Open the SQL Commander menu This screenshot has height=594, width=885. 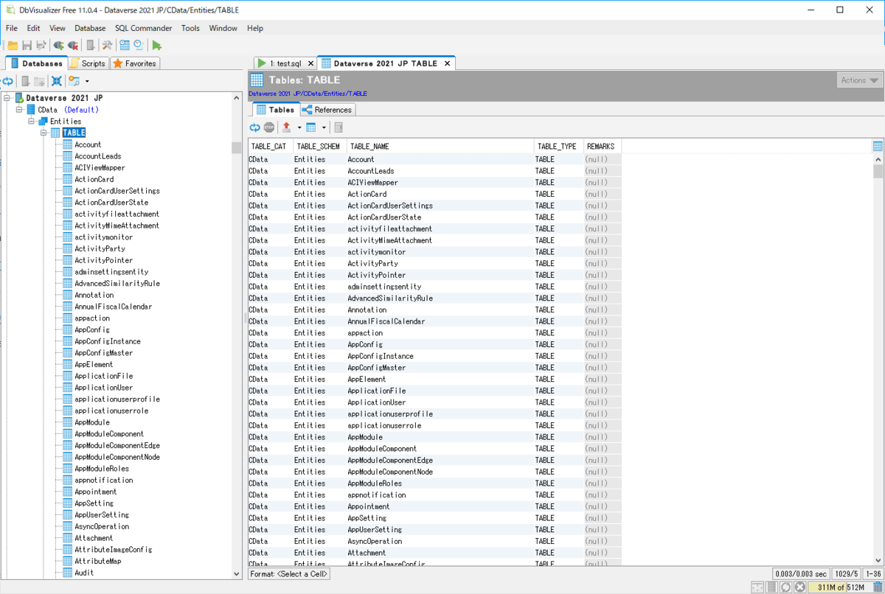[x=143, y=28]
